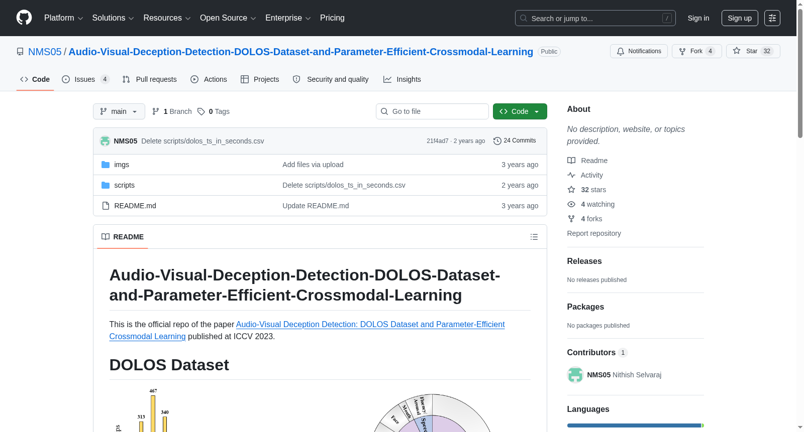View the 24 Commits history

pyautogui.click(x=515, y=141)
